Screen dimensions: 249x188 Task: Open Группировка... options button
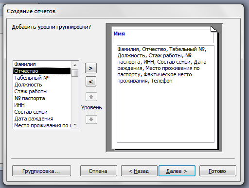coord(41,171)
